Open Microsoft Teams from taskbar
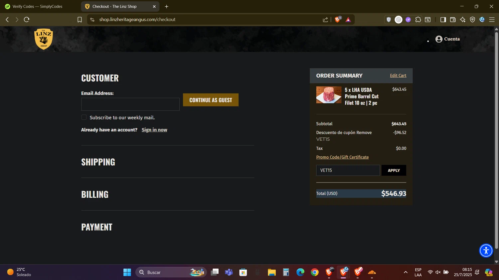The height and width of the screenshot is (280, 499). pyautogui.click(x=229, y=272)
